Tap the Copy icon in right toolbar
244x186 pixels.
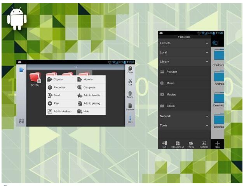[130, 69]
